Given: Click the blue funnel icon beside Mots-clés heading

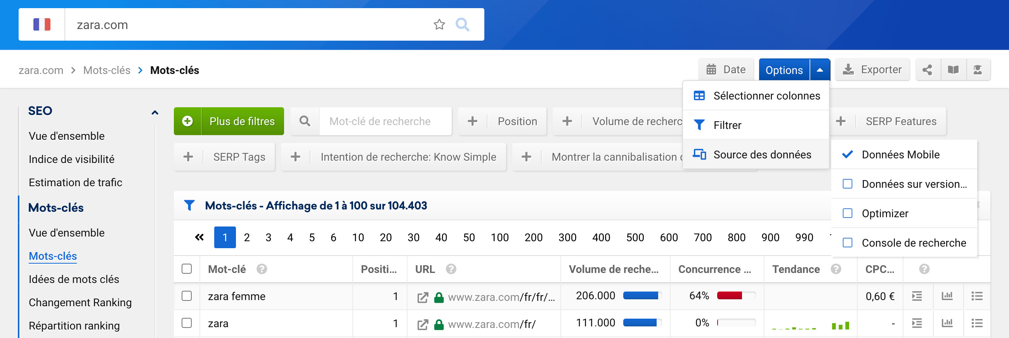Looking at the screenshot, I should coord(189,206).
